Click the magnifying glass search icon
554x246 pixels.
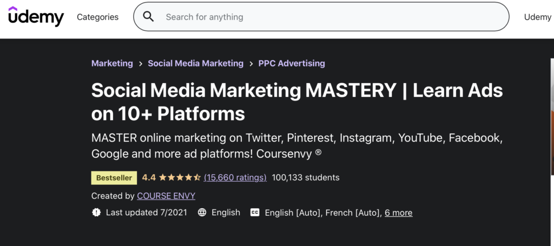(x=148, y=17)
